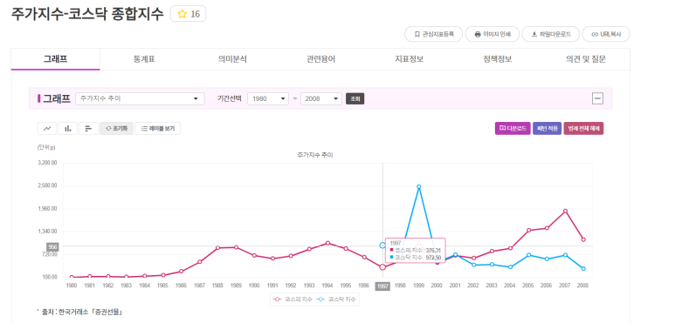Open the 통계표 tab
The height and width of the screenshot is (323, 675).
tap(144, 59)
